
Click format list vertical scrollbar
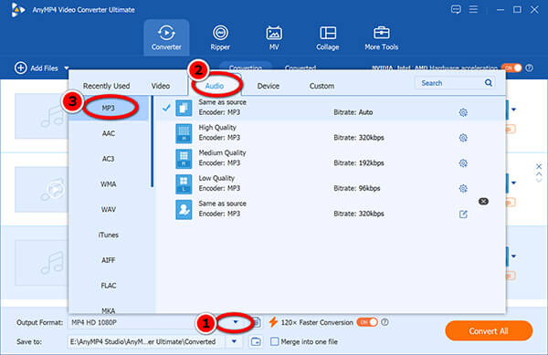[x=152, y=141]
